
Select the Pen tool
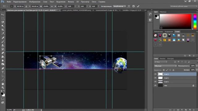point(3,68)
